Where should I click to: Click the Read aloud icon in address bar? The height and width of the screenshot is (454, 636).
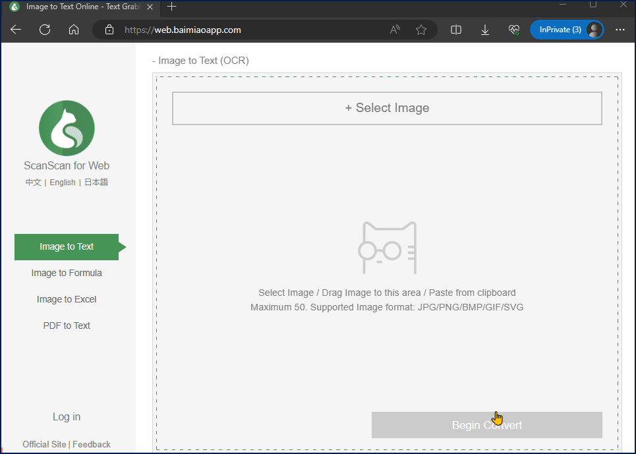coord(395,30)
